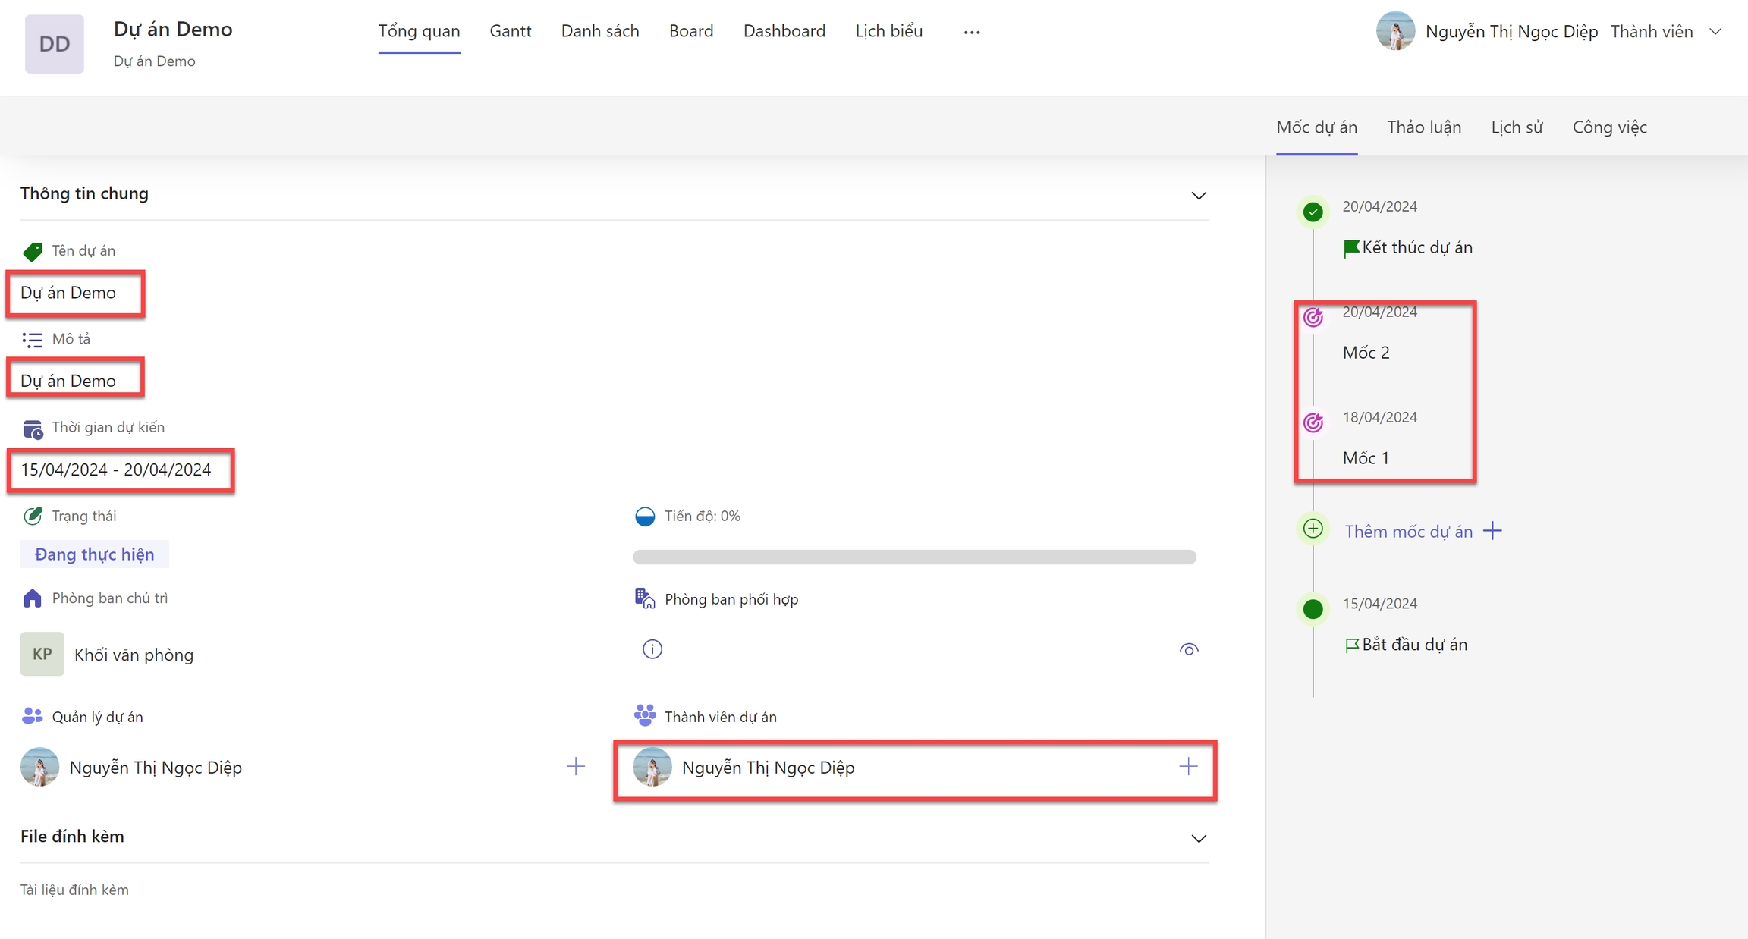Image resolution: width=1748 pixels, height=939 pixels.
Task: Click the Thêm mốc dự án link
Action: pos(1408,532)
